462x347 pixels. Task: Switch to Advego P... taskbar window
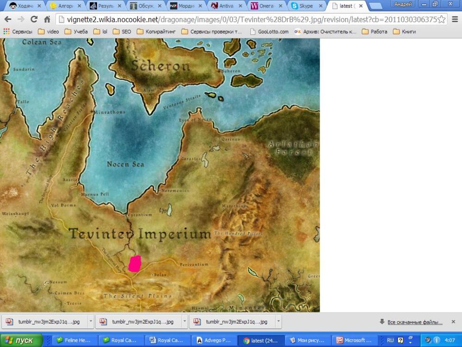[213, 340]
